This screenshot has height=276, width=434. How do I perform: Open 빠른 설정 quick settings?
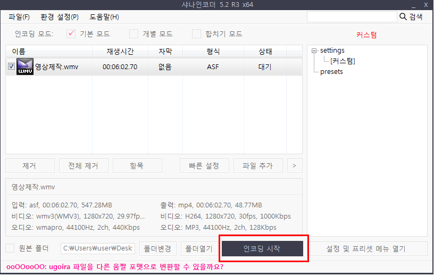click(204, 165)
